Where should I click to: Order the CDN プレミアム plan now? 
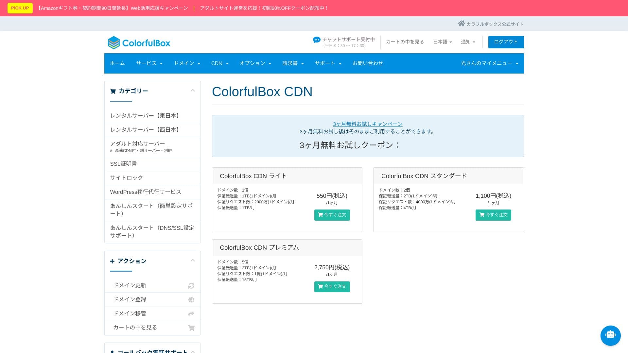pyautogui.click(x=332, y=287)
